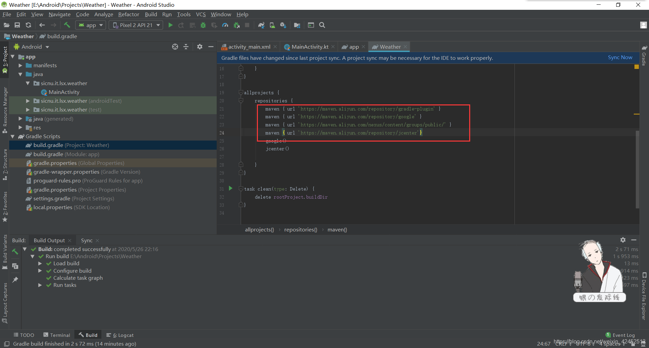
Task: Open Search Everywhere magnifier
Action: 322,25
